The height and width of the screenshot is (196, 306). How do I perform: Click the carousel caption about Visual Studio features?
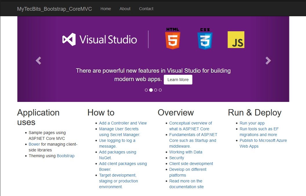(153, 75)
